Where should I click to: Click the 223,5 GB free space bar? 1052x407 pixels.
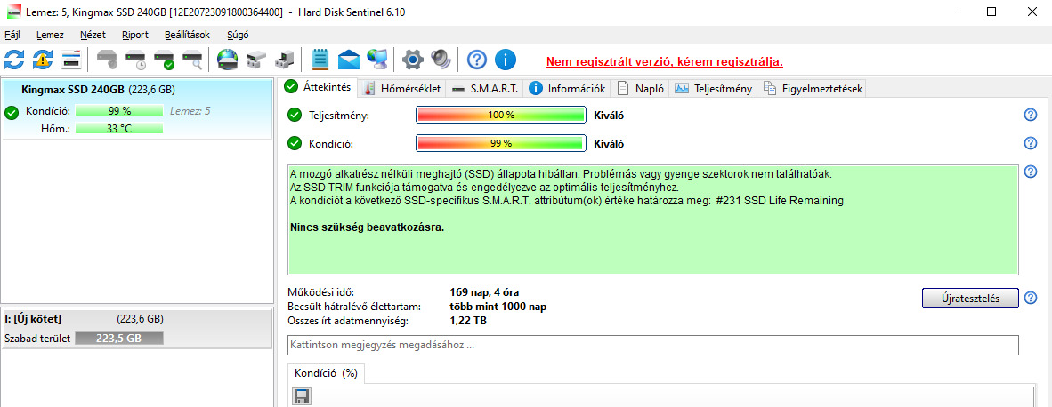pos(118,339)
